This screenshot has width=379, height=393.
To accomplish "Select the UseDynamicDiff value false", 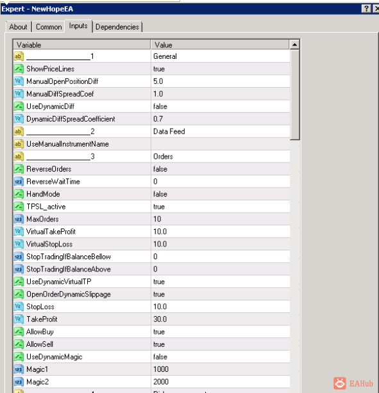I will point(160,106).
